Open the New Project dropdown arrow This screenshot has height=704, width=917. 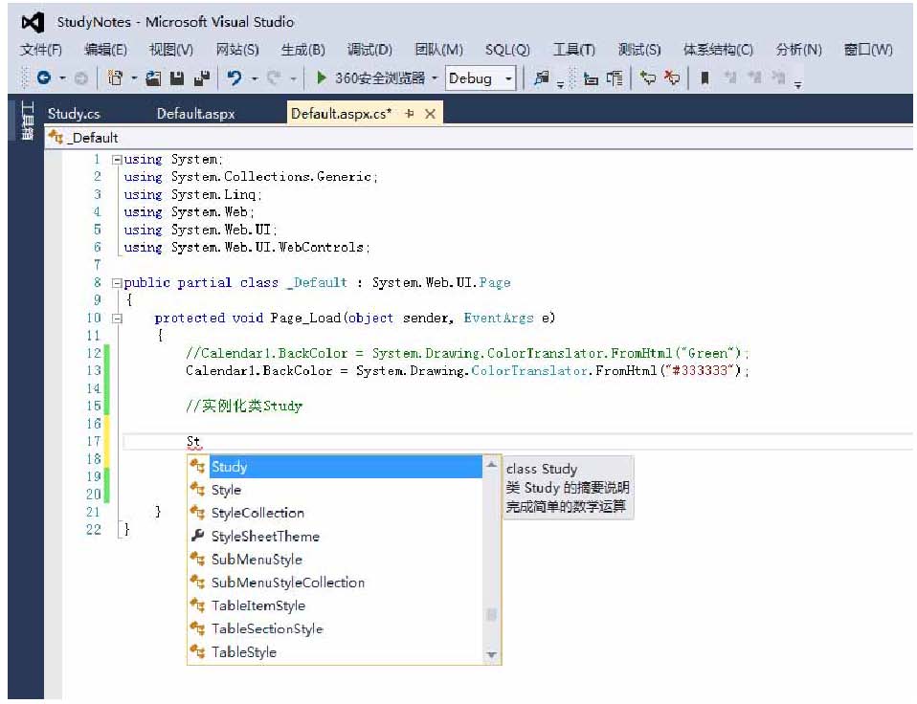(134, 78)
